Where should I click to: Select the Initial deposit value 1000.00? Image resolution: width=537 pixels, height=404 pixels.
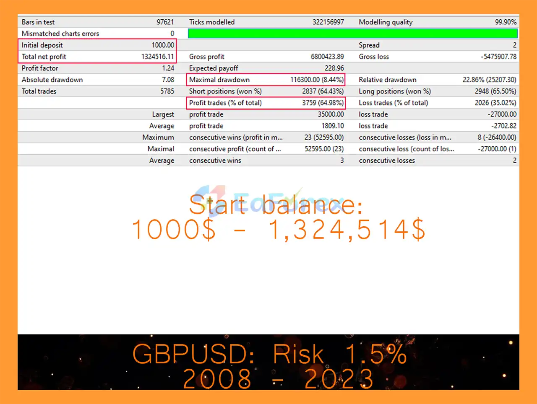pyautogui.click(x=163, y=45)
